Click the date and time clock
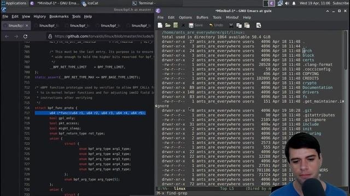 tap(315, 3)
